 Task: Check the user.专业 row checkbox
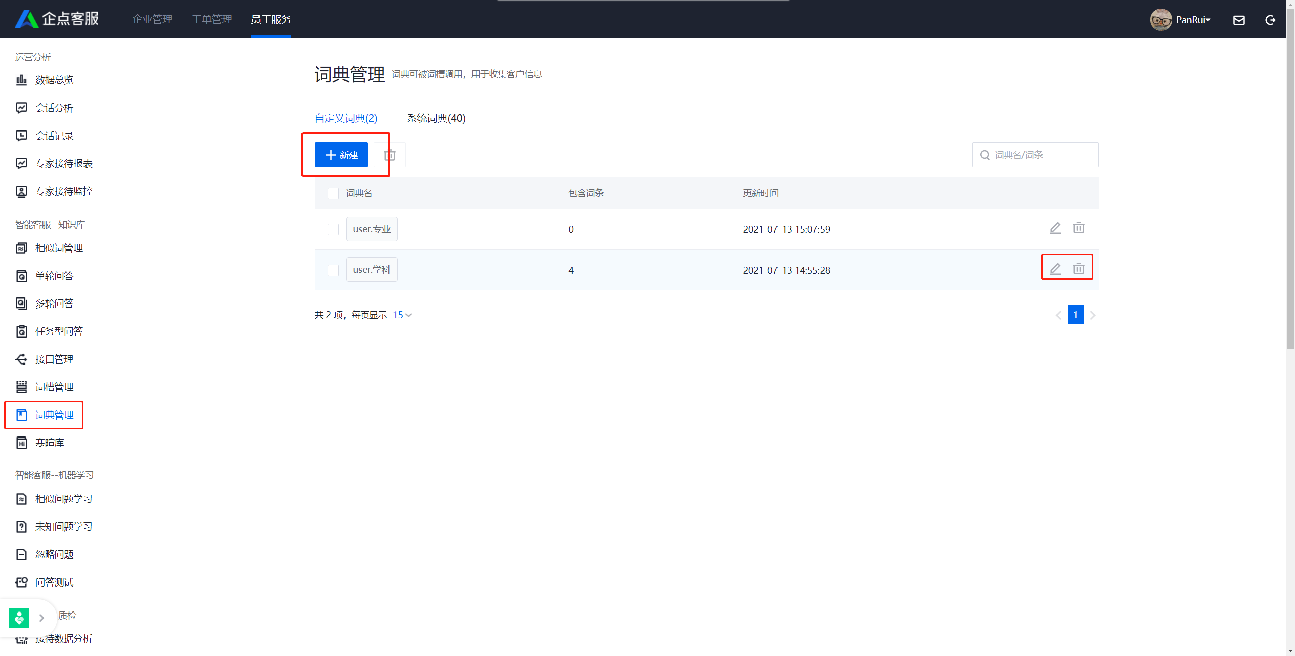333,229
